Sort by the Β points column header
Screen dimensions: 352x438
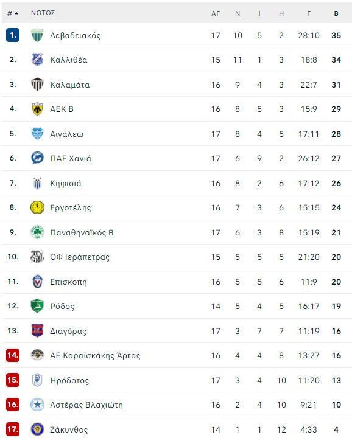tap(336, 13)
